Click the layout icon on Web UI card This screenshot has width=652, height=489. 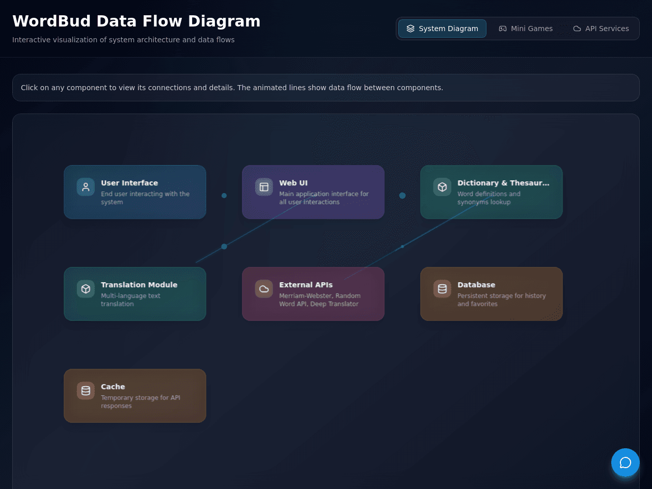[264, 187]
